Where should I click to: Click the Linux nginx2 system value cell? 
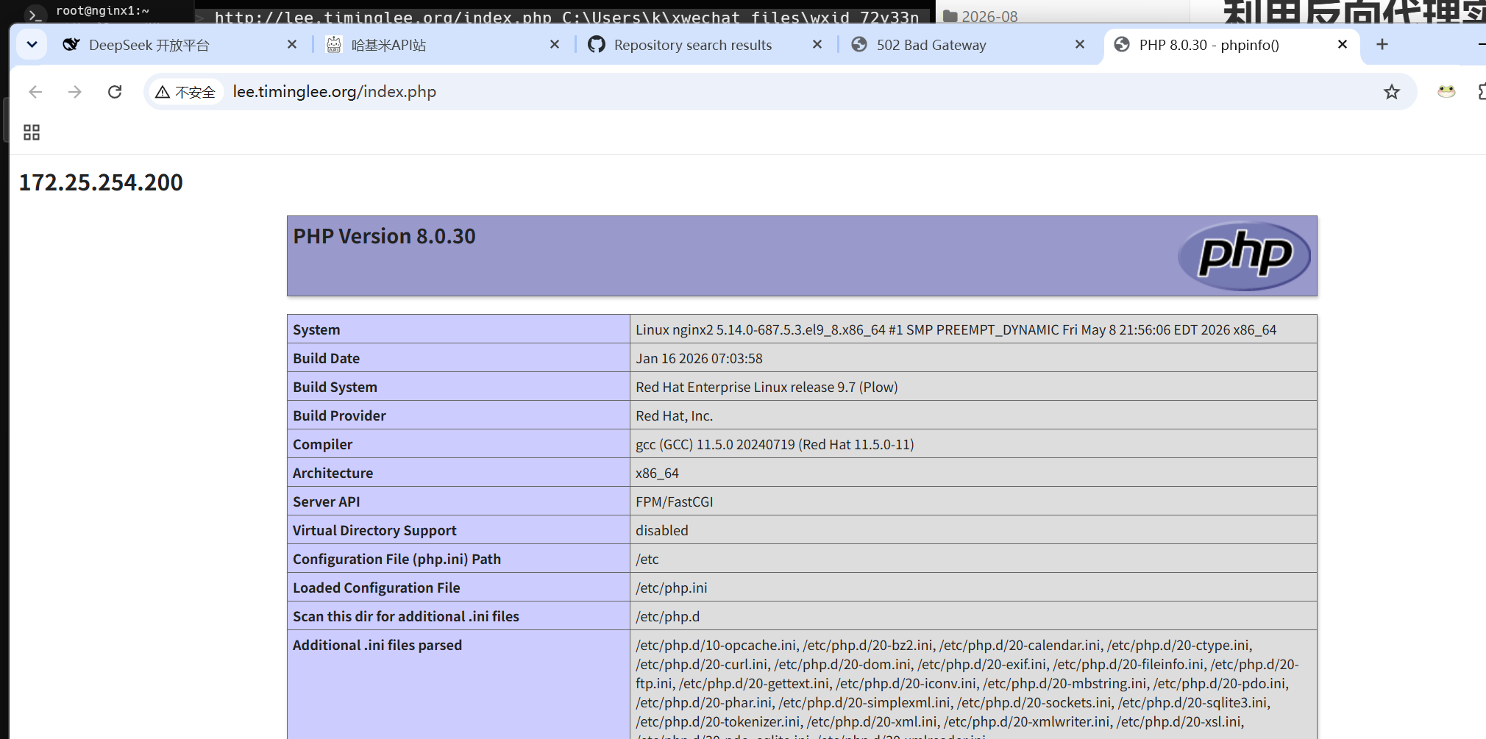coord(973,329)
